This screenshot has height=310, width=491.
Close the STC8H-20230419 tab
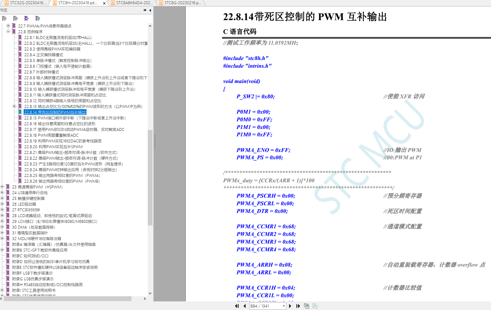(x=104, y=3)
